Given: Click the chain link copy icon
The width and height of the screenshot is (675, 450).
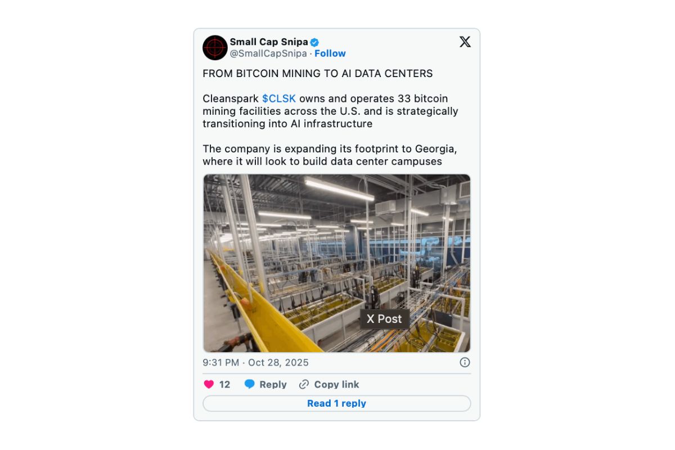Looking at the screenshot, I should (x=304, y=384).
